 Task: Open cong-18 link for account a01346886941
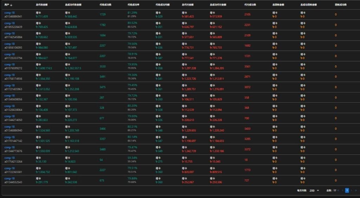tap(9, 13)
